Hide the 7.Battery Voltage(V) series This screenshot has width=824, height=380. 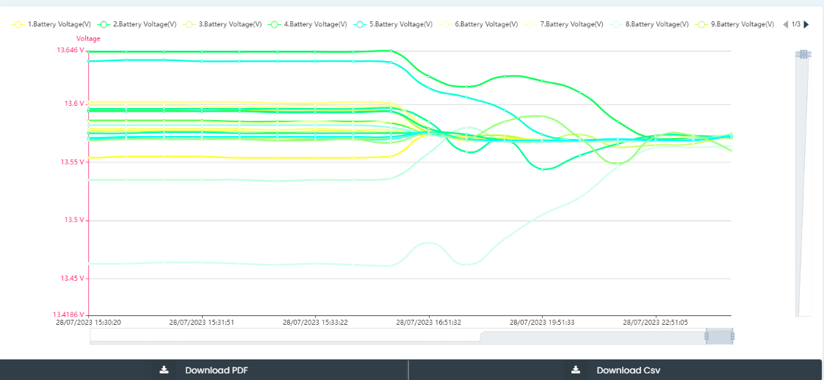pos(563,24)
